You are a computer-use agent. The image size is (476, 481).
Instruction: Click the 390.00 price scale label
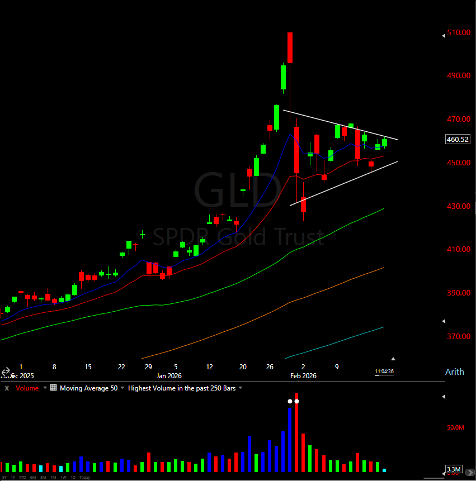(459, 293)
